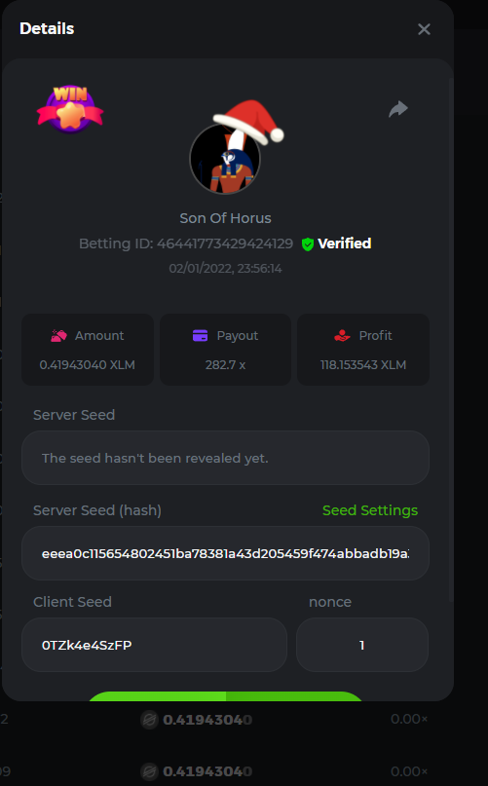Click the XLM coin icon in first bet row
Viewport: 488px width, 786px height.
tap(149, 720)
